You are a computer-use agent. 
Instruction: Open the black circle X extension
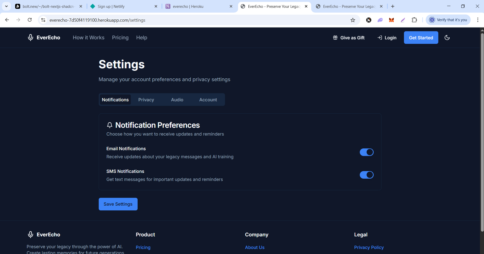point(369,20)
